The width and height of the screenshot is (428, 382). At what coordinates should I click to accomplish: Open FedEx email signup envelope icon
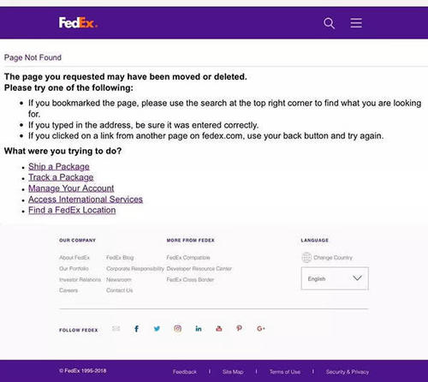116,329
